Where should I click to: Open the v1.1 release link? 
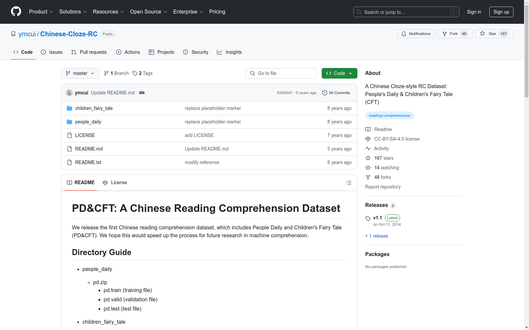378,218
